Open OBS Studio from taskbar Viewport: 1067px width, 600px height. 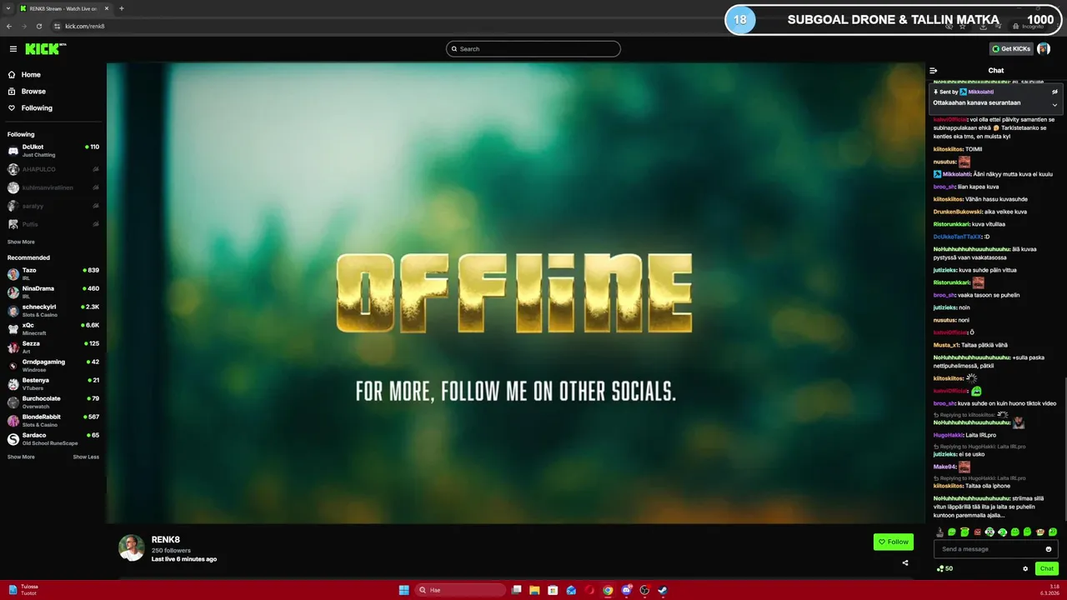click(644, 590)
